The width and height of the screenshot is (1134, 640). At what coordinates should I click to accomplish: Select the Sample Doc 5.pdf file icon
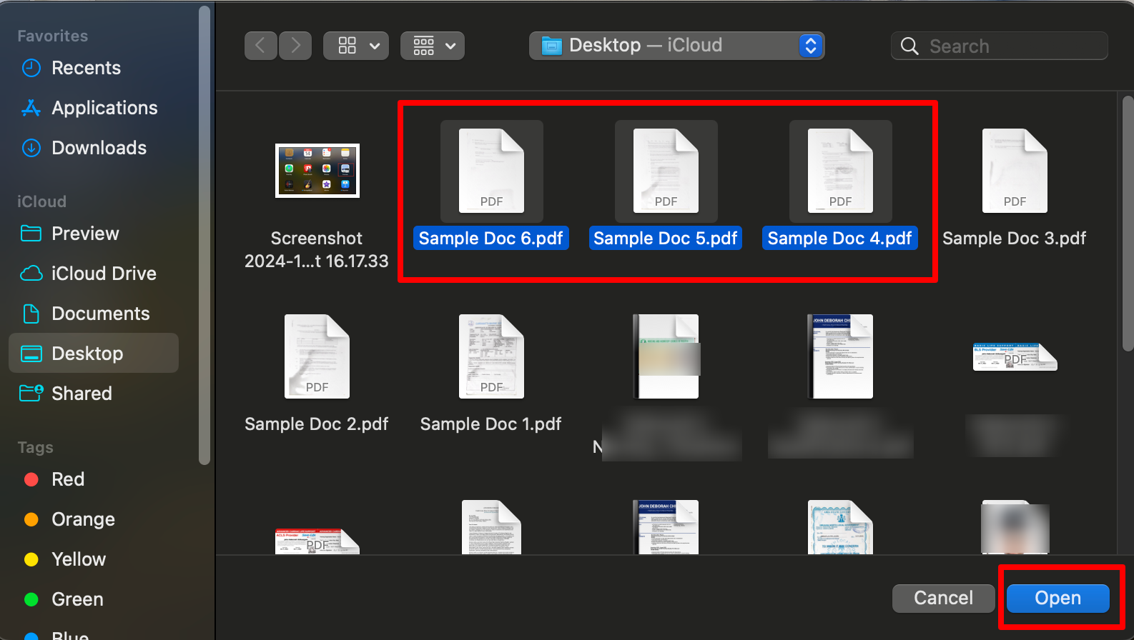pyautogui.click(x=666, y=171)
